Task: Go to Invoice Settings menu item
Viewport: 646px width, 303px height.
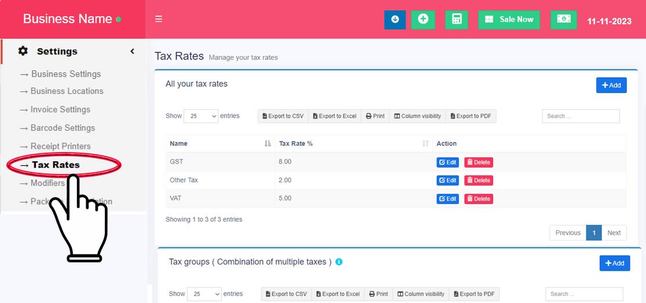Action: pyautogui.click(x=60, y=109)
